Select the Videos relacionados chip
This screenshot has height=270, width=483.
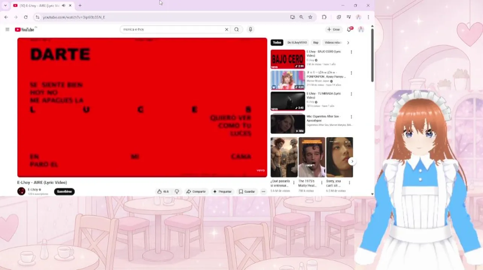click(x=333, y=43)
